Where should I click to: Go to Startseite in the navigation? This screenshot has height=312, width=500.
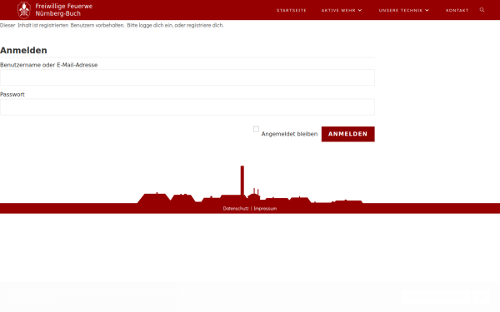291,10
